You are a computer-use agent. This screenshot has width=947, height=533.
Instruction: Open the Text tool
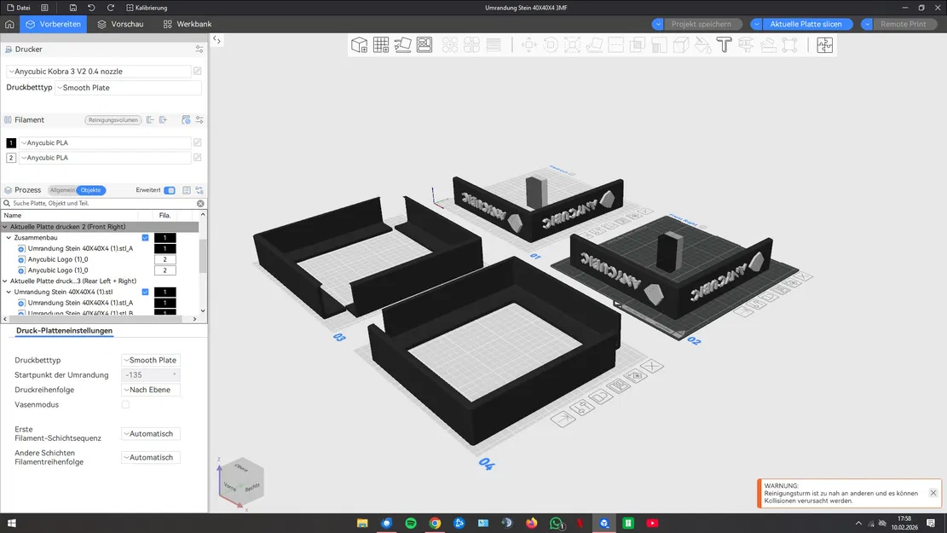point(724,44)
